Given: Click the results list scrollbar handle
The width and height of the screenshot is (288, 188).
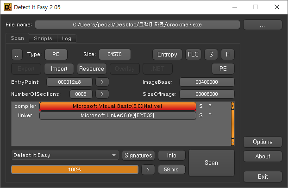Looking at the screenshot, I should click(x=232, y=124).
